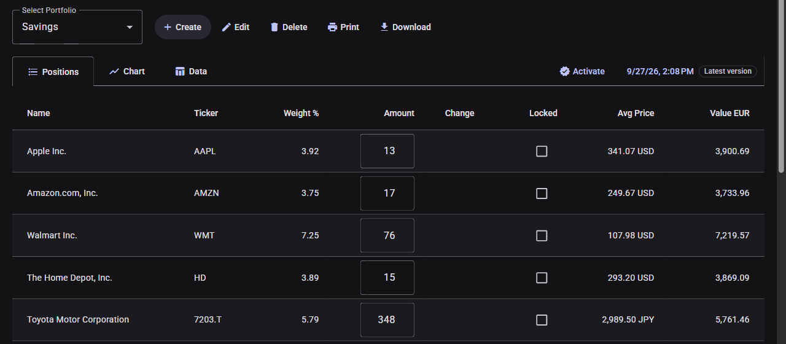Click the 249.67 USD average price

pyautogui.click(x=631, y=193)
